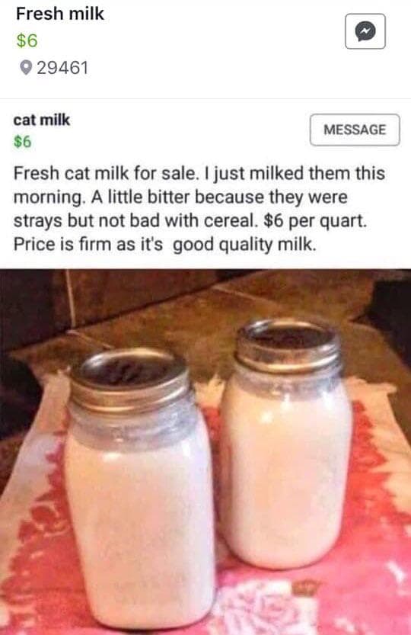Open the 29461 zip code location
This screenshot has width=411, height=635.
point(62,68)
